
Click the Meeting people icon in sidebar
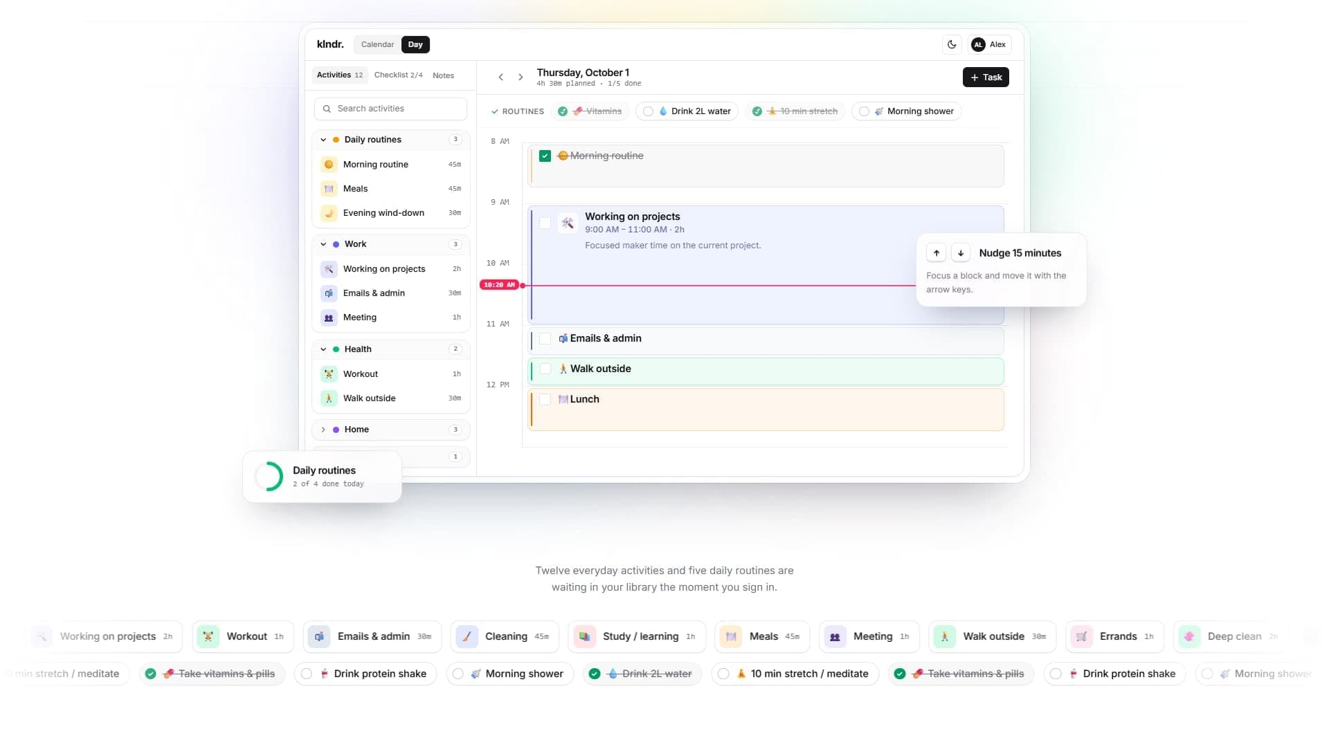(x=329, y=317)
